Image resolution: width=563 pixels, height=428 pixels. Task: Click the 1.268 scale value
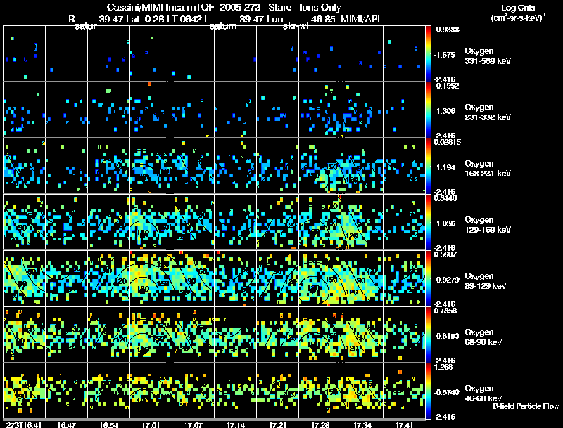(443, 367)
